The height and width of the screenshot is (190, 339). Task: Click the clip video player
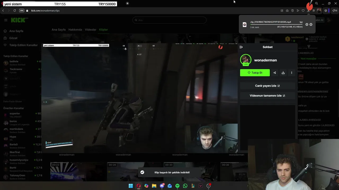pyautogui.click(x=139, y=98)
